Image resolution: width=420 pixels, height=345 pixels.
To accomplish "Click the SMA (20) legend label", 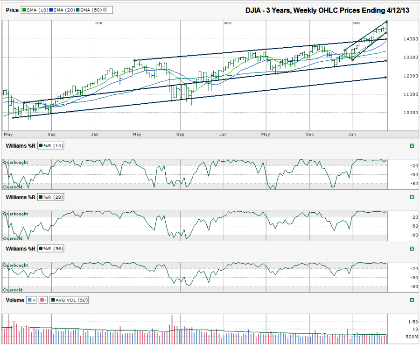I will (64, 10).
